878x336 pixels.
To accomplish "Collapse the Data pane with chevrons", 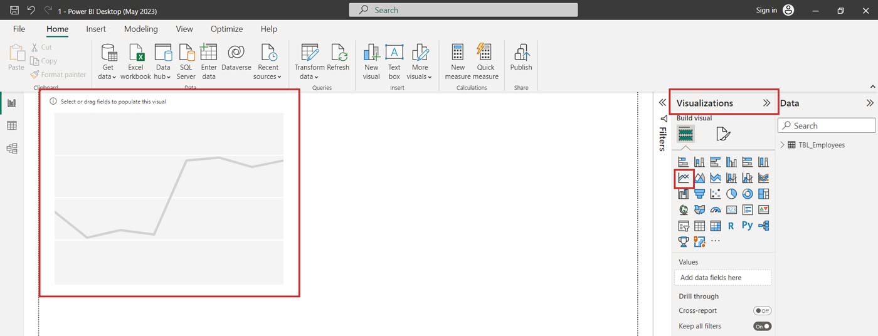I will tap(870, 103).
